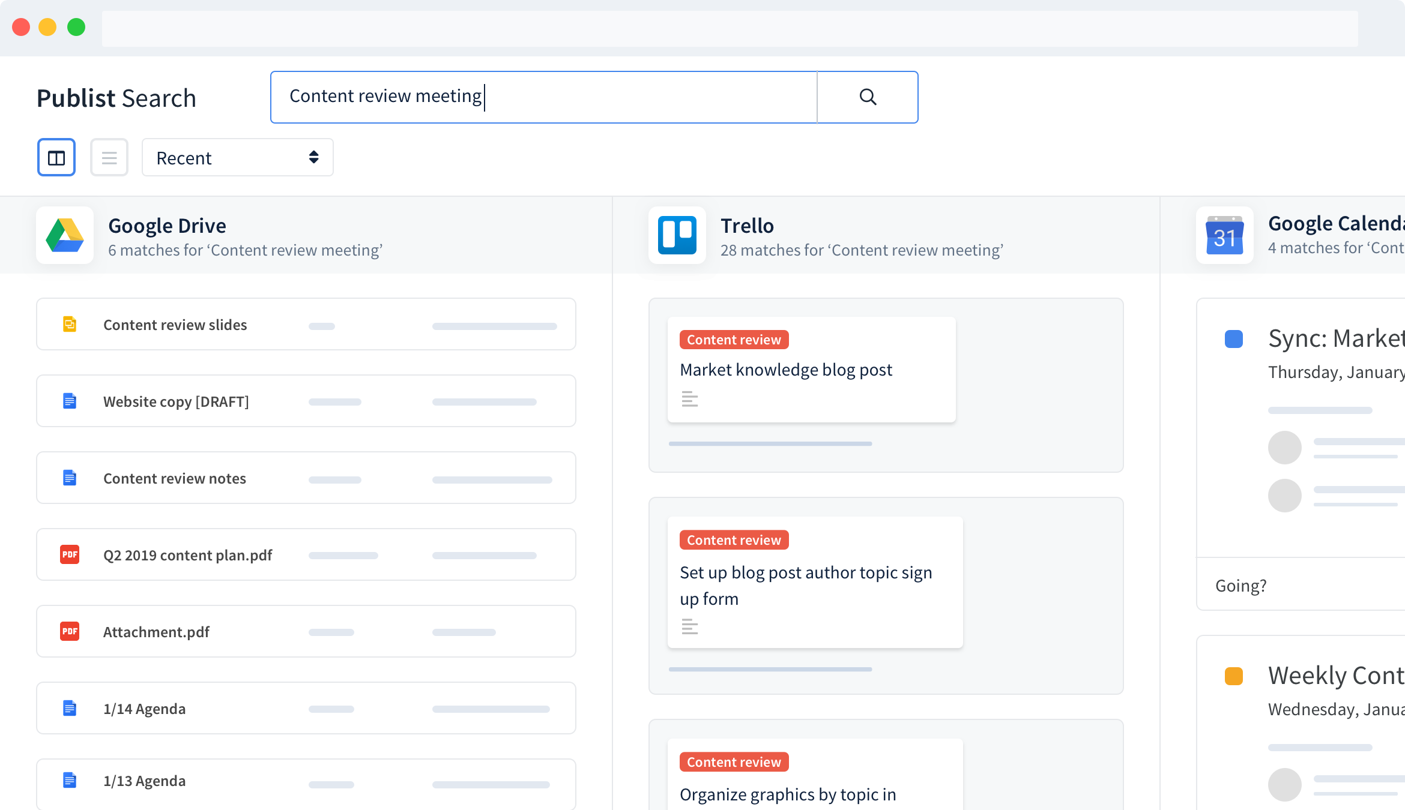The width and height of the screenshot is (1405, 810).
Task: Click the blue dot beside Sync event
Action: tap(1233, 339)
